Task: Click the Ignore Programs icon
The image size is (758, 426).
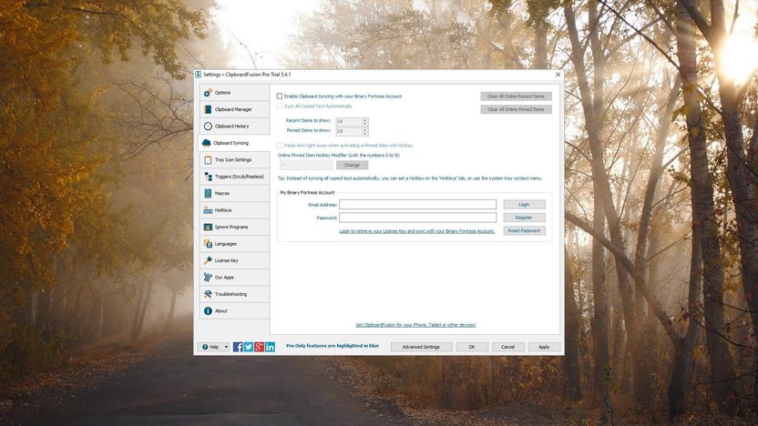Action: pyautogui.click(x=208, y=227)
